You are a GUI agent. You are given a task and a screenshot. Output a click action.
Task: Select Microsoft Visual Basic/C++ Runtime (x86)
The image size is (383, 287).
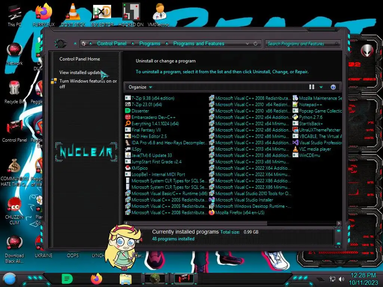pos(166,193)
